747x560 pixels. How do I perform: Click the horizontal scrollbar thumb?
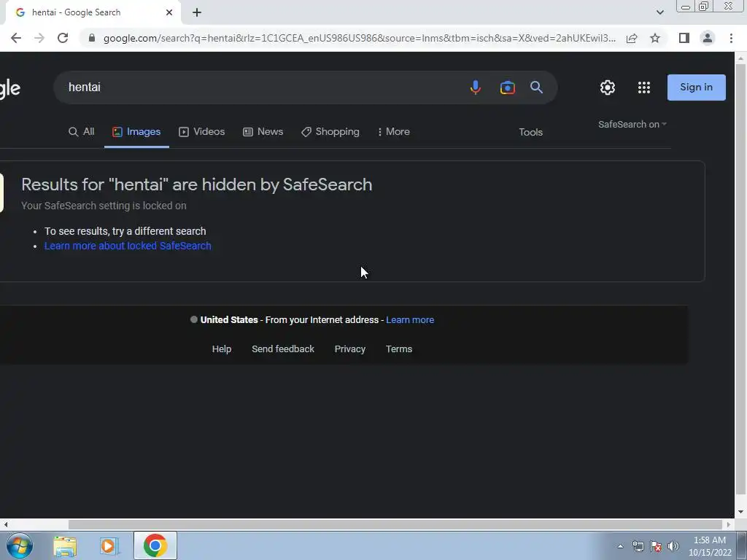396,525
